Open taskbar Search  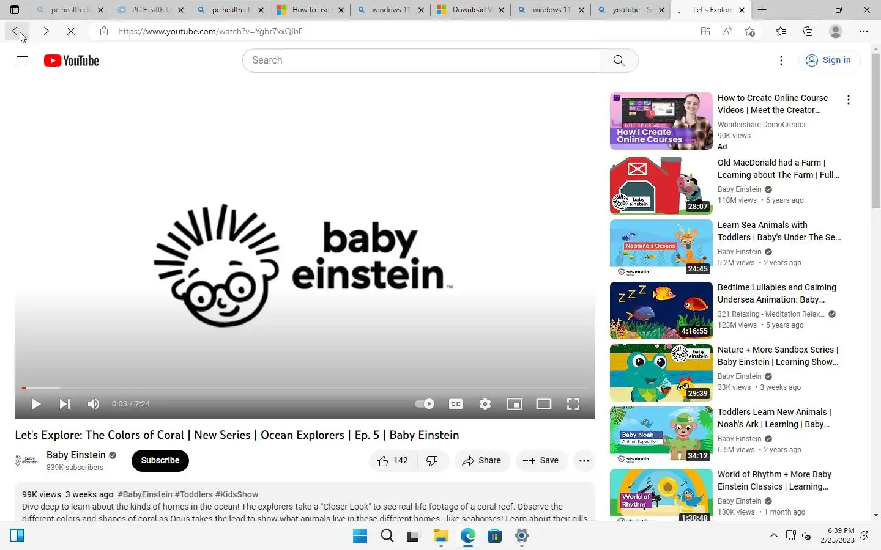tap(387, 536)
